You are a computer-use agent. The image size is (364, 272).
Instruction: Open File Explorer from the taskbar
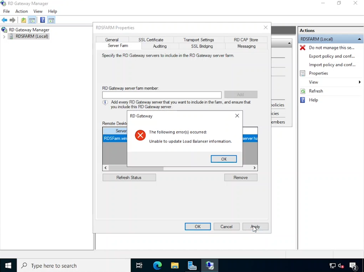[174, 265]
